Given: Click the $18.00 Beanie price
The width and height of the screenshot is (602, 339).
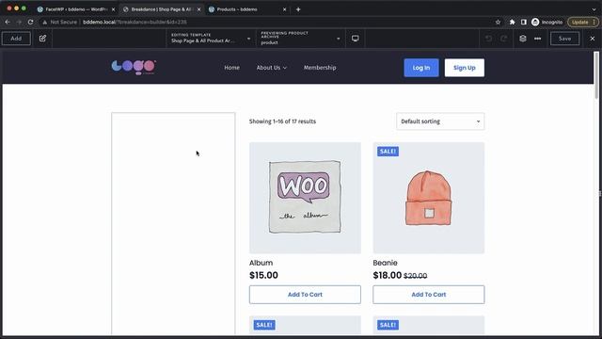Looking at the screenshot, I should pos(387,275).
